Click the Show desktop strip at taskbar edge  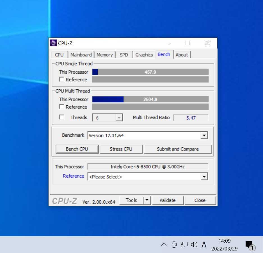262,245
